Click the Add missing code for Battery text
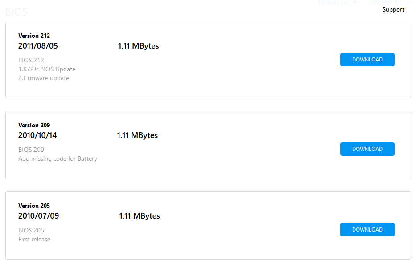 point(58,158)
